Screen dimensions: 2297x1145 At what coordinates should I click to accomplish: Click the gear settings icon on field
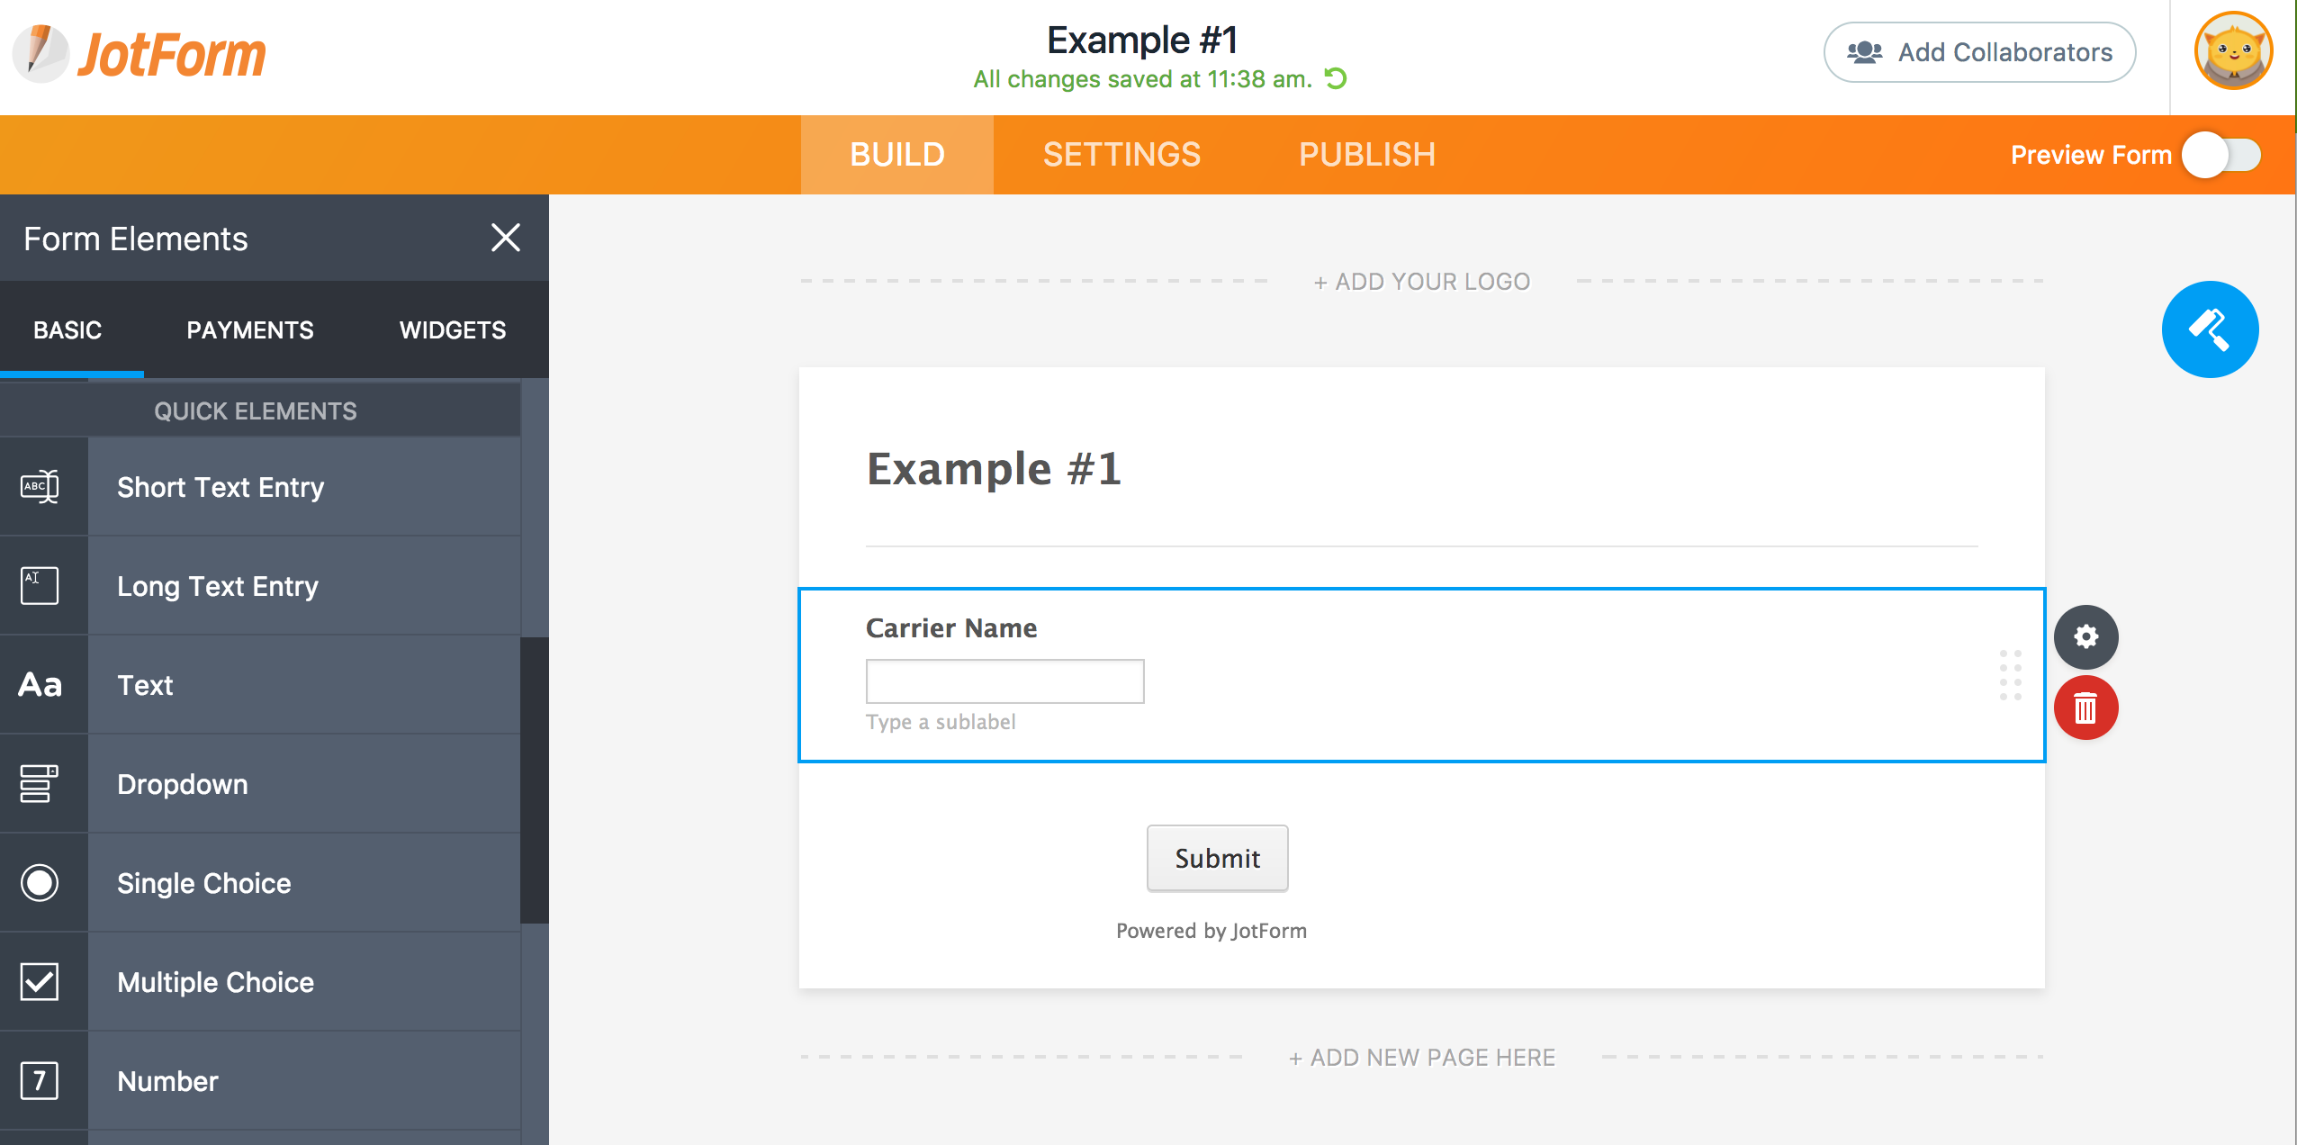click(x=2086, y=636)
